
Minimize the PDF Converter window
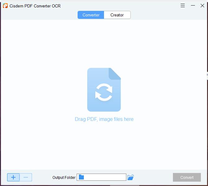pos(193,6)
